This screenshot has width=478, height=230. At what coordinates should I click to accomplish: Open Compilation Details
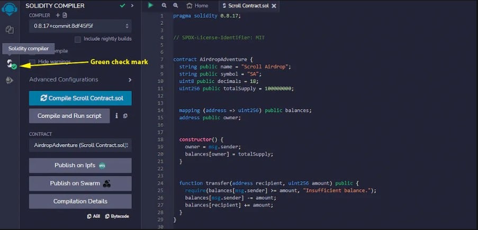[80, 201]
